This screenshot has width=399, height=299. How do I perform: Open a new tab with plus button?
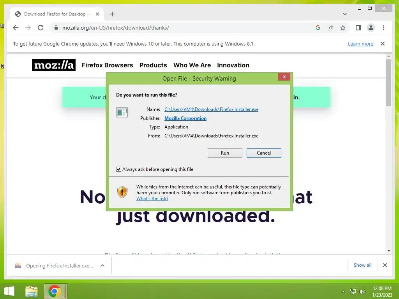tap(112, 14)
